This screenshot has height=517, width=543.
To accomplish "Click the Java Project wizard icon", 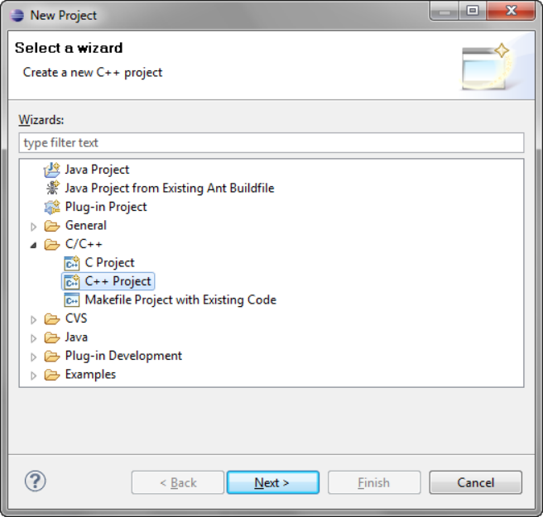I will (x=52, y=170).
